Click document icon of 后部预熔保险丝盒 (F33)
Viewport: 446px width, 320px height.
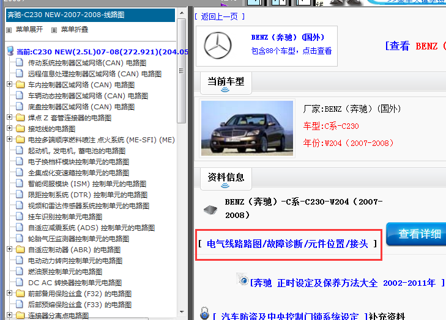pyautogui.click(x=20, y=304)
